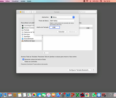This screenshot has height=98, width=116.
Task: Open PowerPoint from the dock
Action: pos(73,95)
